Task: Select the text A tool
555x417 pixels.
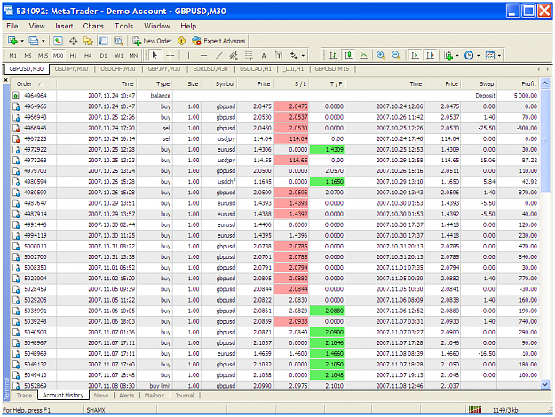Action: (264, 56)
